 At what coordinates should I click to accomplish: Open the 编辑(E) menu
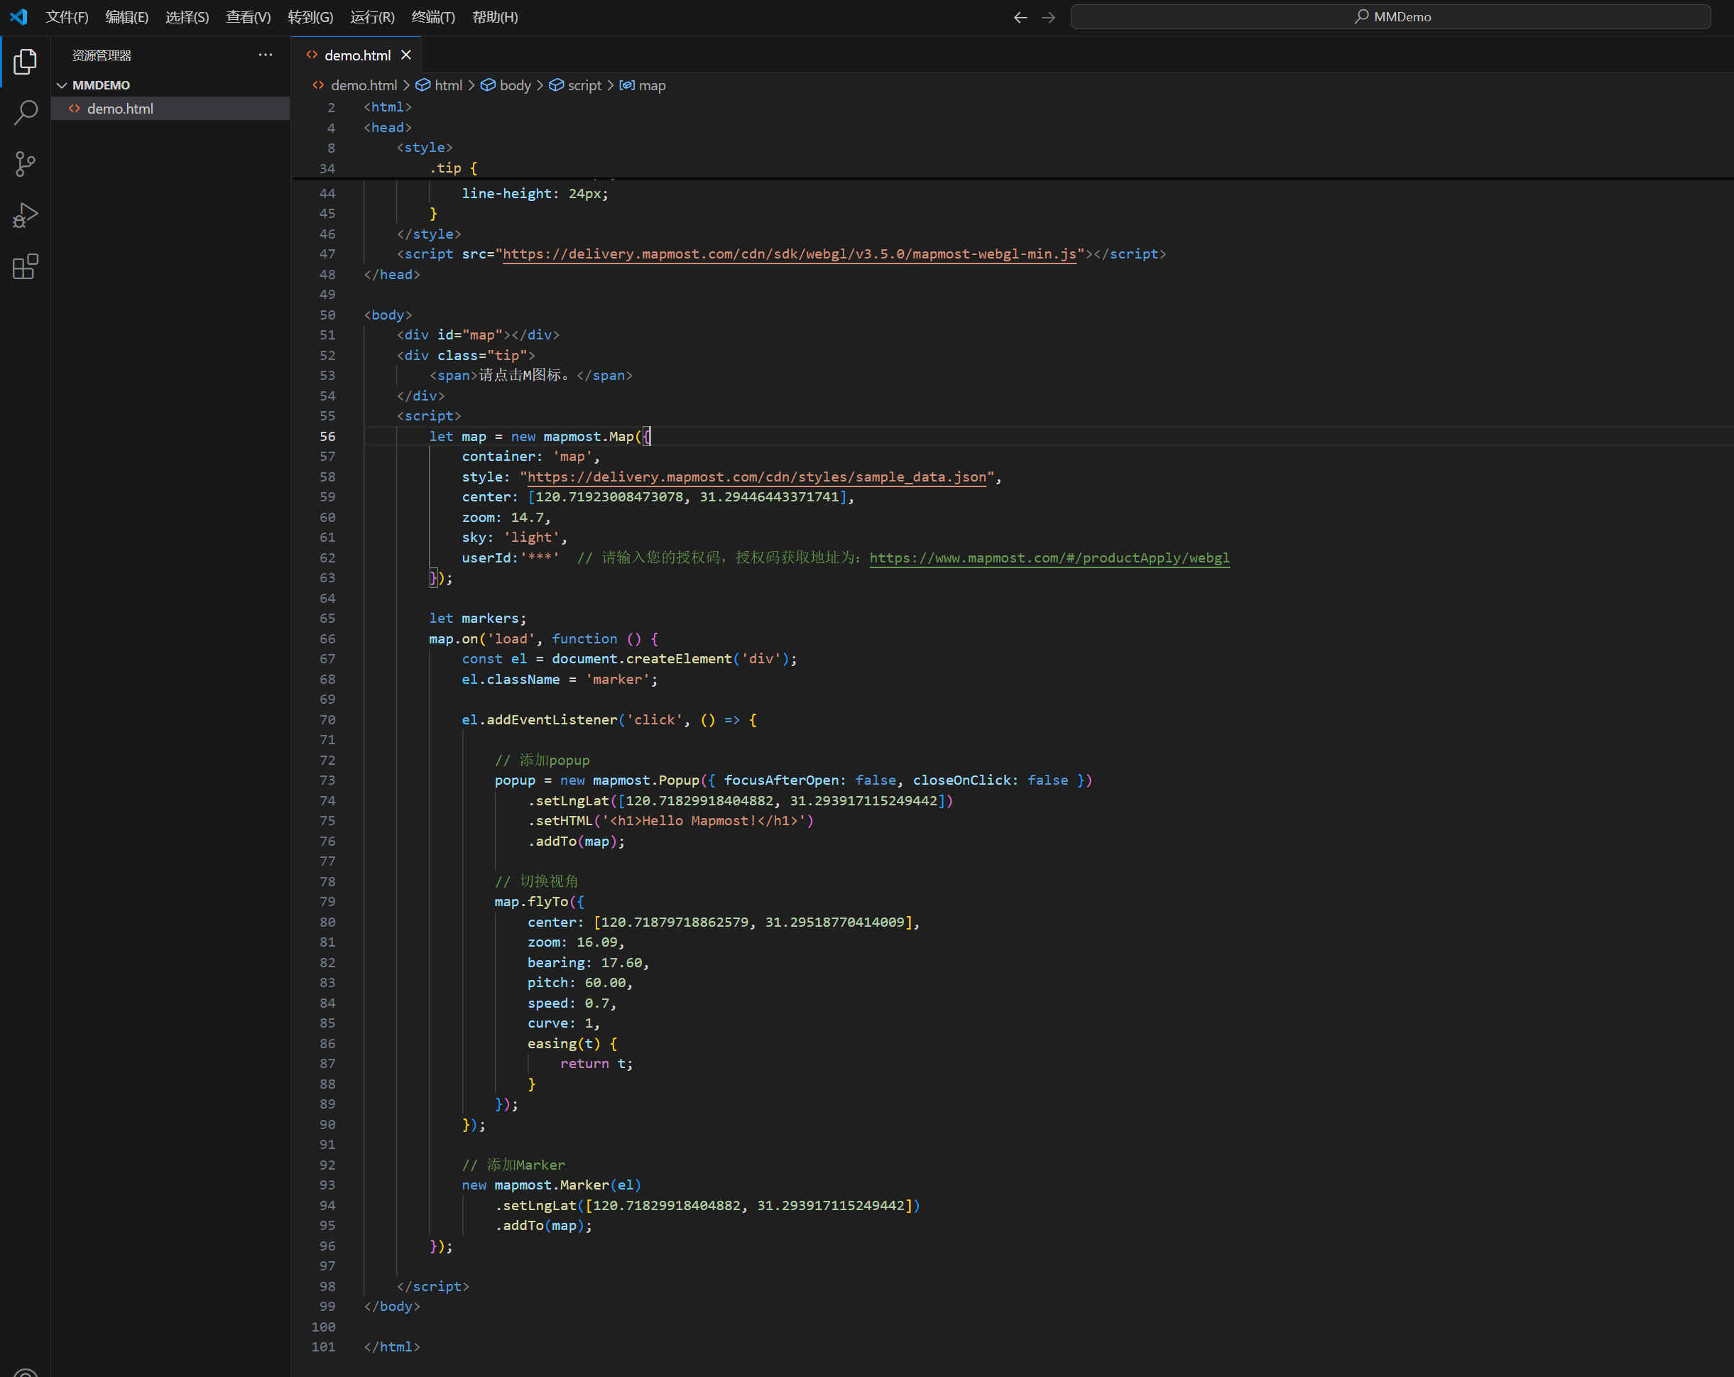(x=127, y=17)
